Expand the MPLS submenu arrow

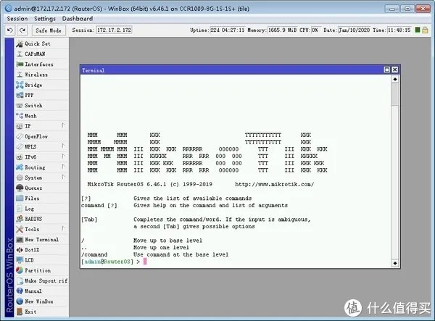pyautogui.click(x=63, y=146)
